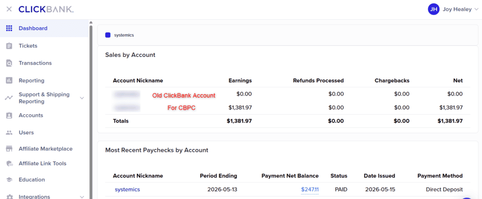Click the Totals row label
Image resolution: width=482 pixels, height=199 pixels.
121,121
